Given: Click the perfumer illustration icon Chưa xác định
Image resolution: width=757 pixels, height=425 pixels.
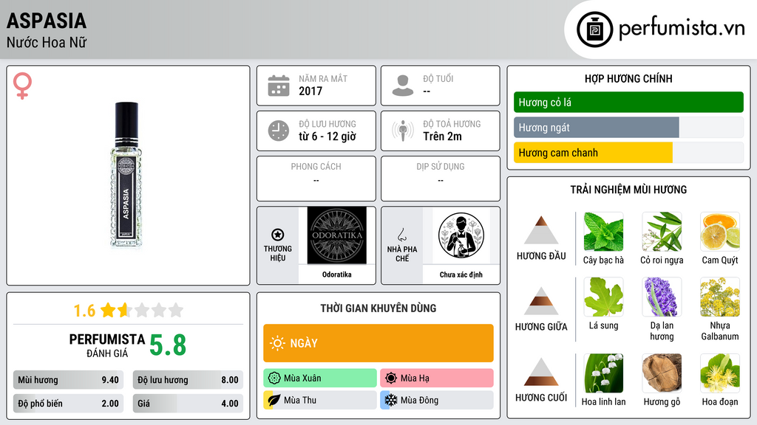Looking at the screenshot, I should point(461,235).
